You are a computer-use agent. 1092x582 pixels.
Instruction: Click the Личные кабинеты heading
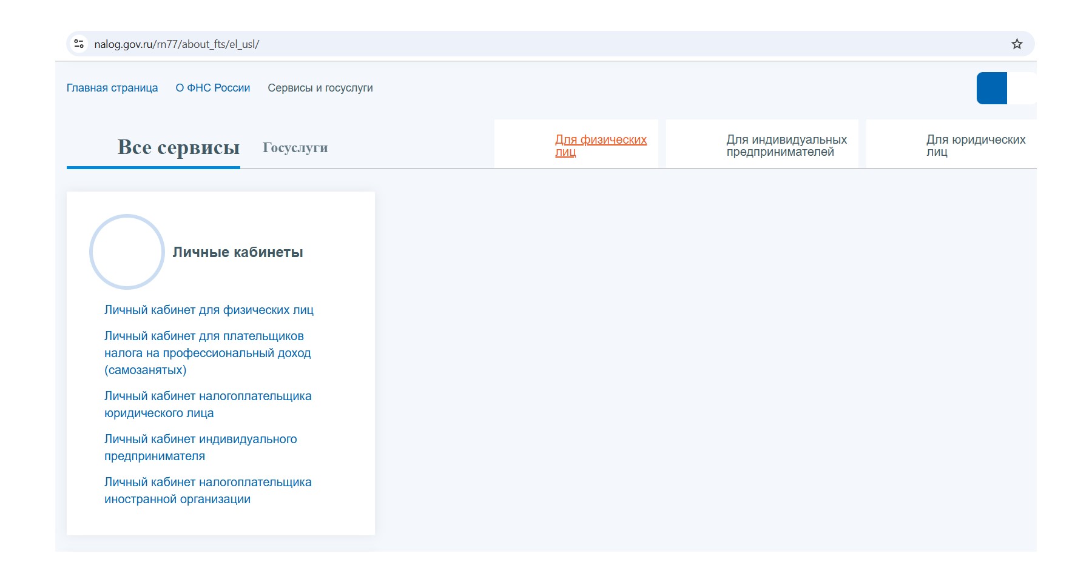click(x=238, y=252)
